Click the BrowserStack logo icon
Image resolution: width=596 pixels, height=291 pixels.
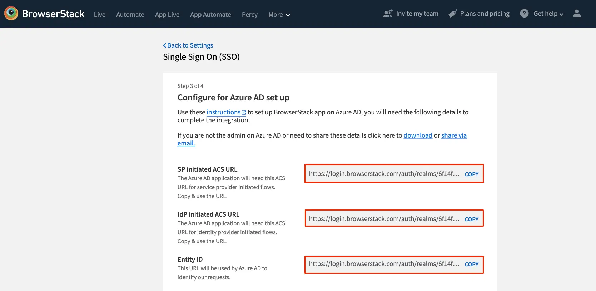click(11, 14)
